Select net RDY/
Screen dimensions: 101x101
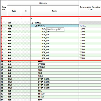point(55,100)
